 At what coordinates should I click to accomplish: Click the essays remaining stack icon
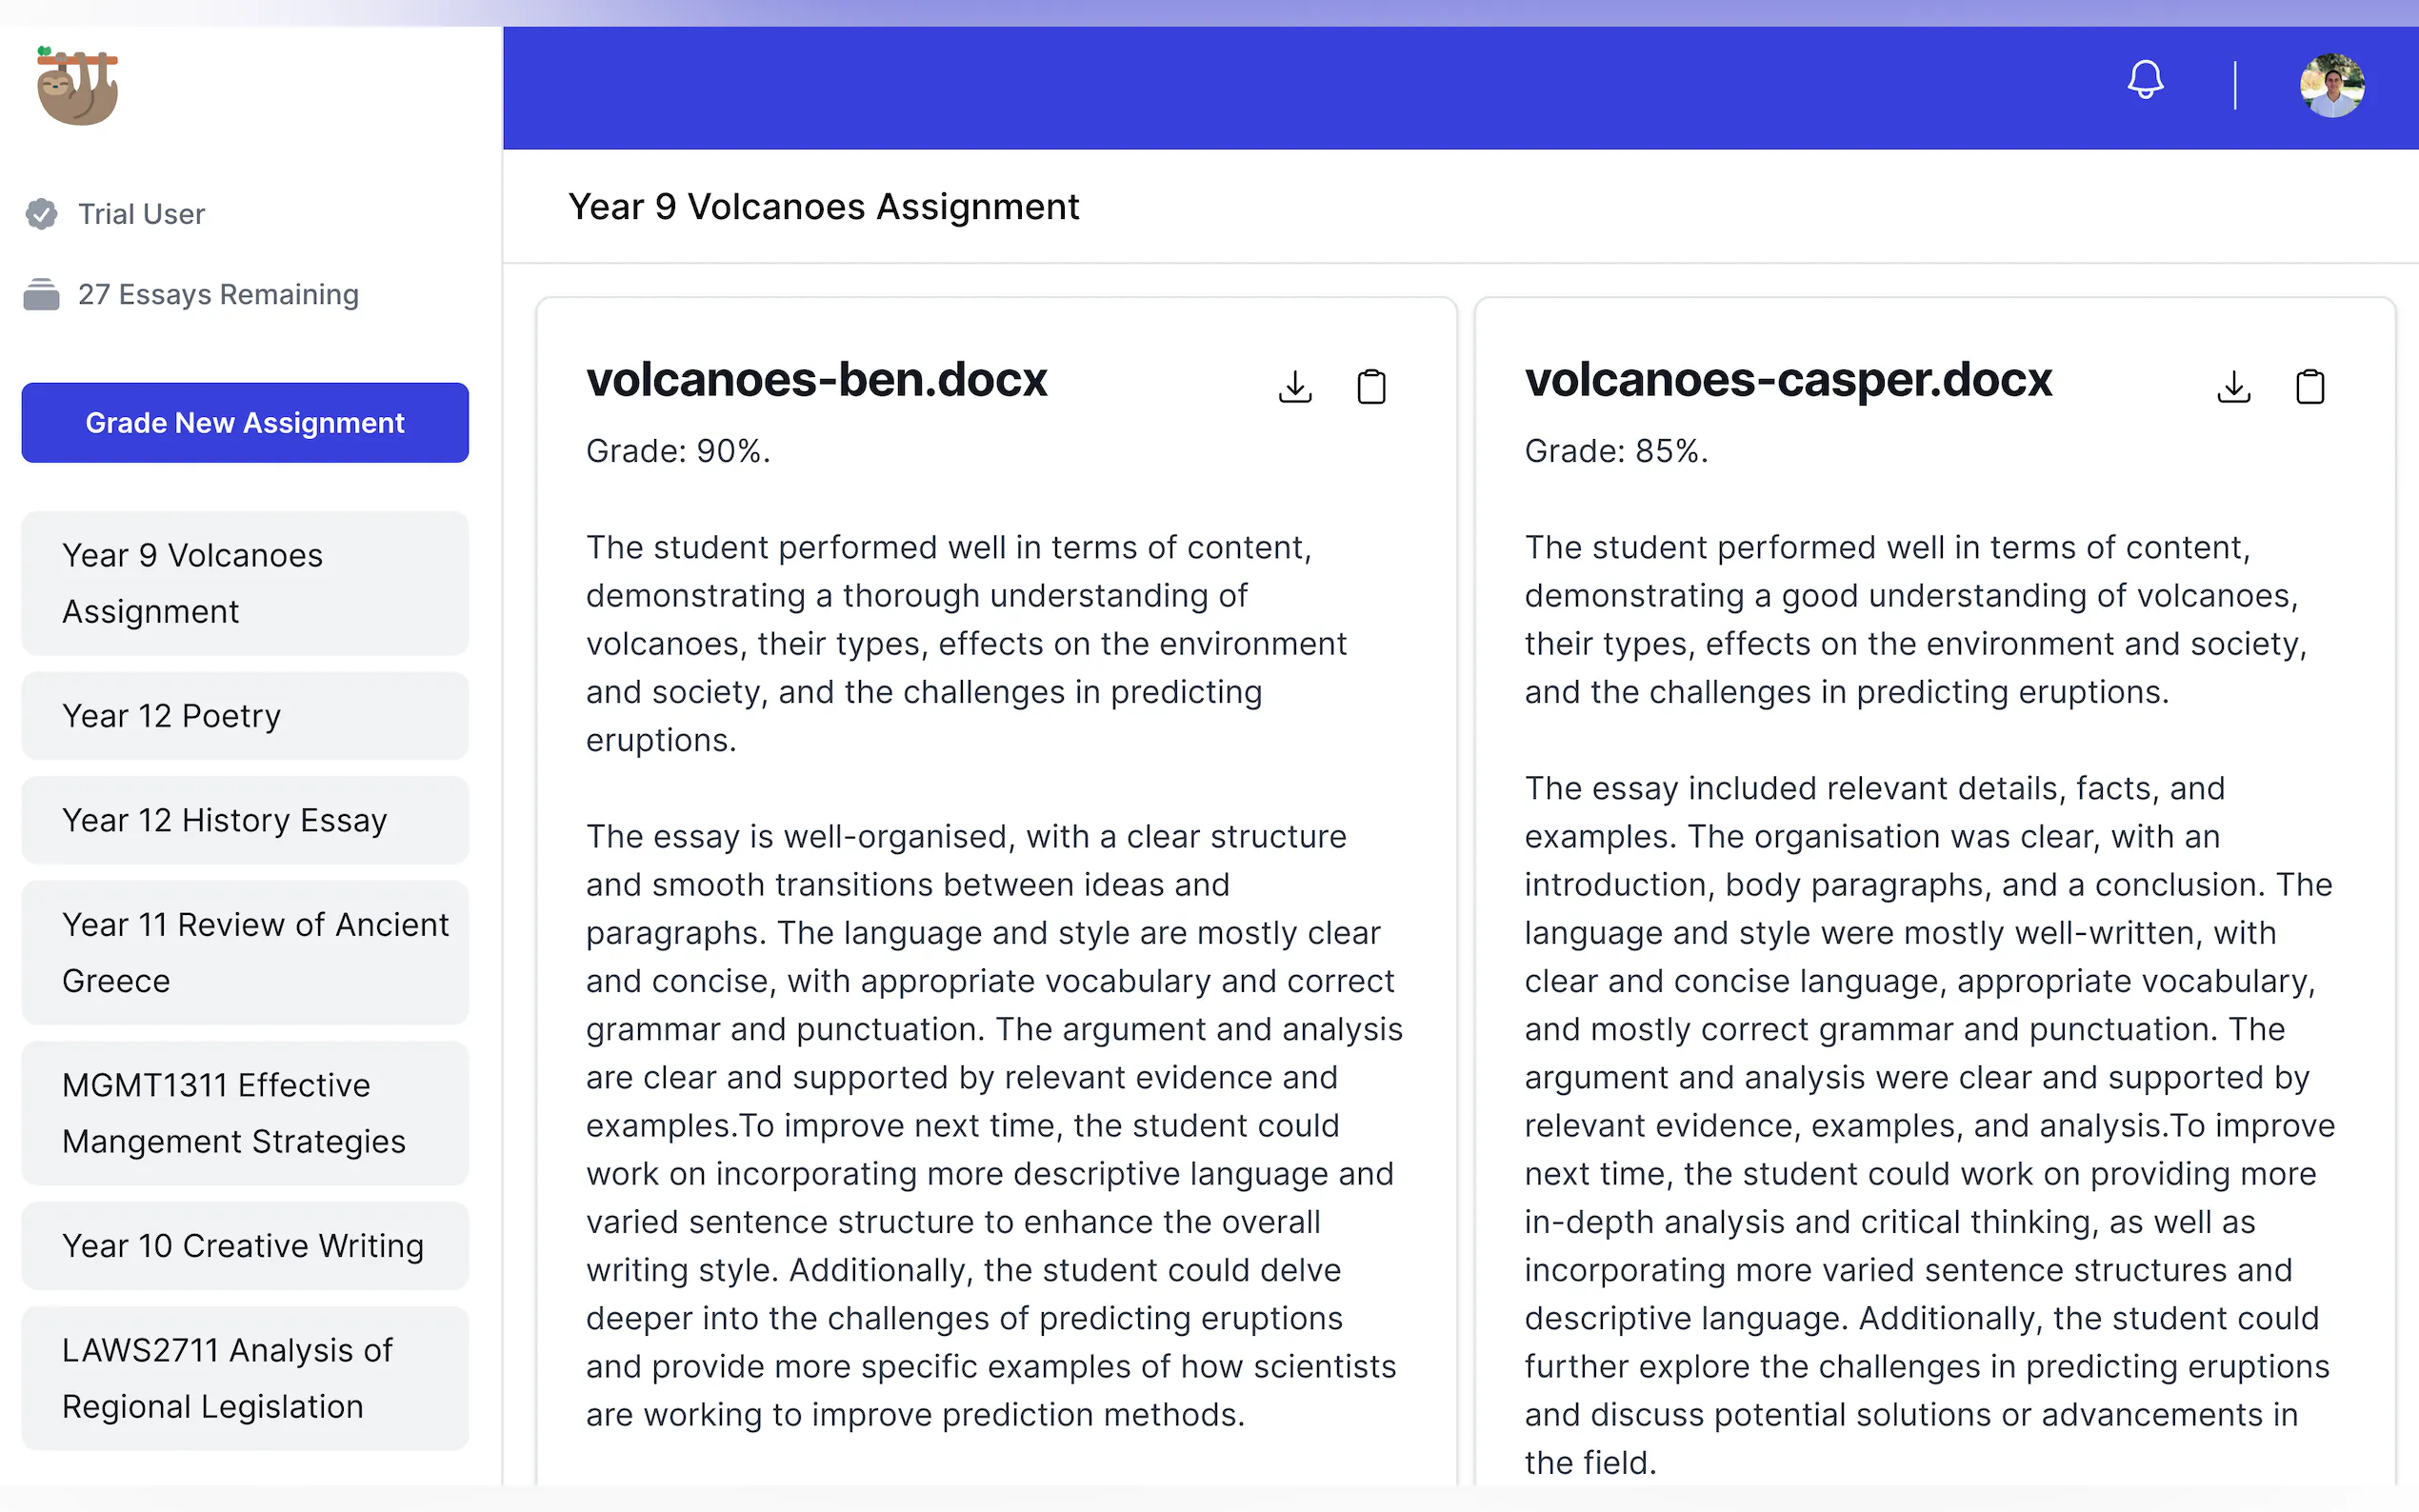[41, 295]
